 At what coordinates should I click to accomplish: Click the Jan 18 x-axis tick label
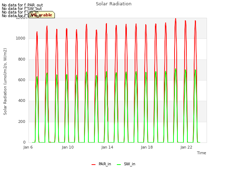147,147
